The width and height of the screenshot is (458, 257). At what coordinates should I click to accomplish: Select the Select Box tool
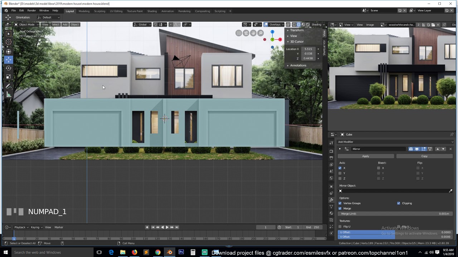click(x=9, y=34)
